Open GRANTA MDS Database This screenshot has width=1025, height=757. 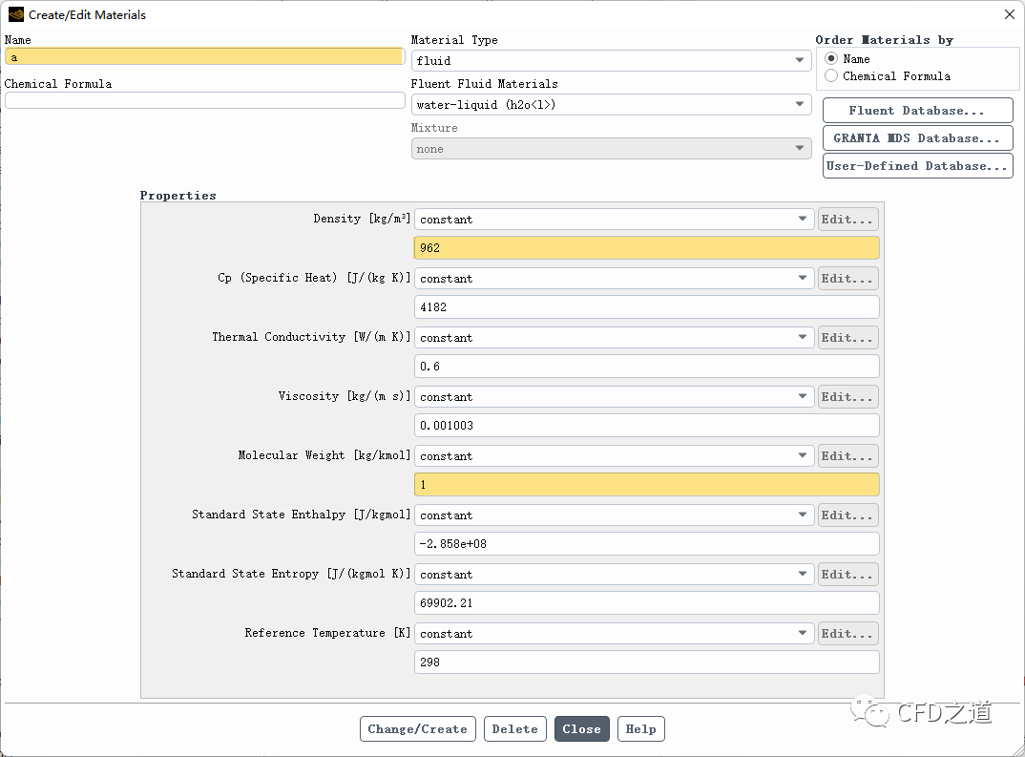point(916,138)
